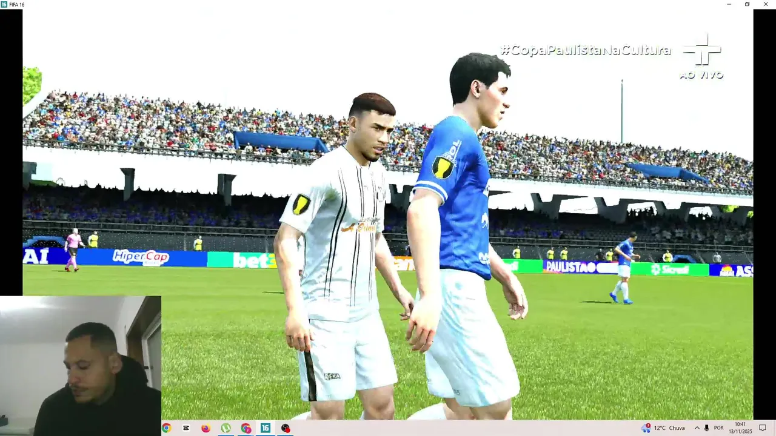Click the webcam overlay thumbnail
The image size is (776, 436).
click(x=81, y=366)
